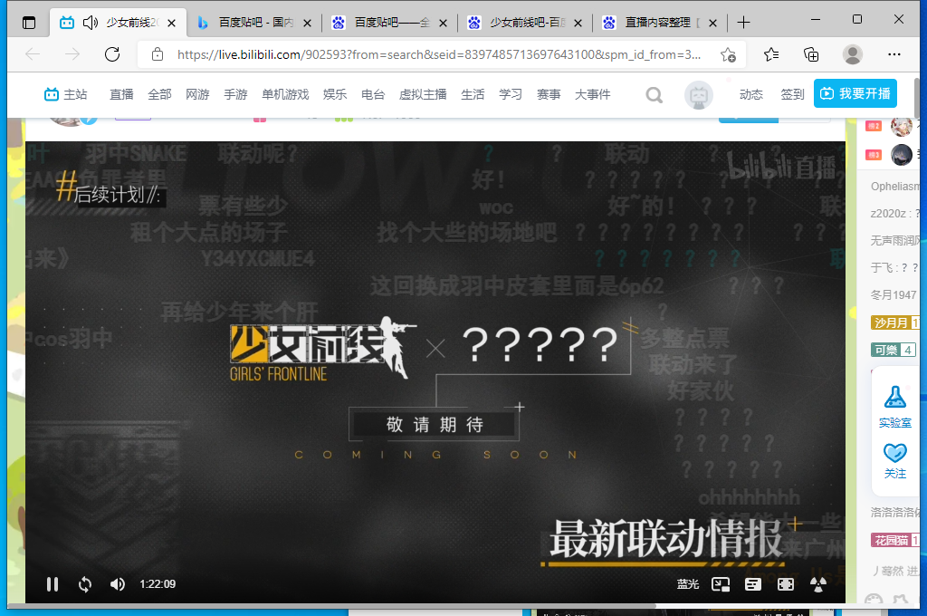Switch to 百度贴吧——全 tab
The width and height of the screenshot is (927, 616).
click(x=392, y=23)
